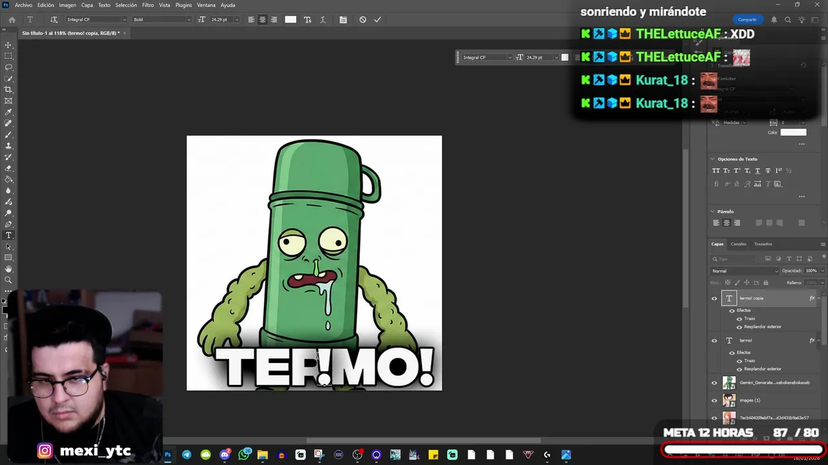
Task: Click the floating bar white color swatch
Action: [565, 57]
